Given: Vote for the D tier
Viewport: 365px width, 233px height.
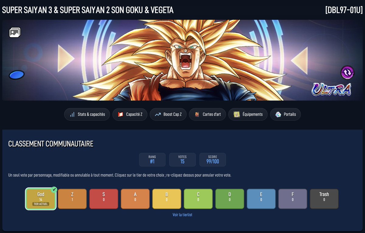Looking at the screenshot, I should (x=230, y=199).
